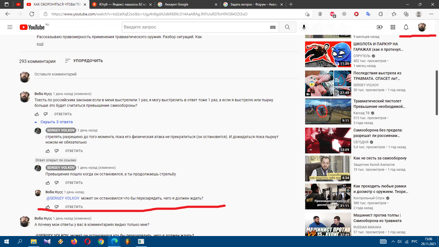Open the ABP ad blocker extension
Screen dimensions: 439x247
coord(332,14)
